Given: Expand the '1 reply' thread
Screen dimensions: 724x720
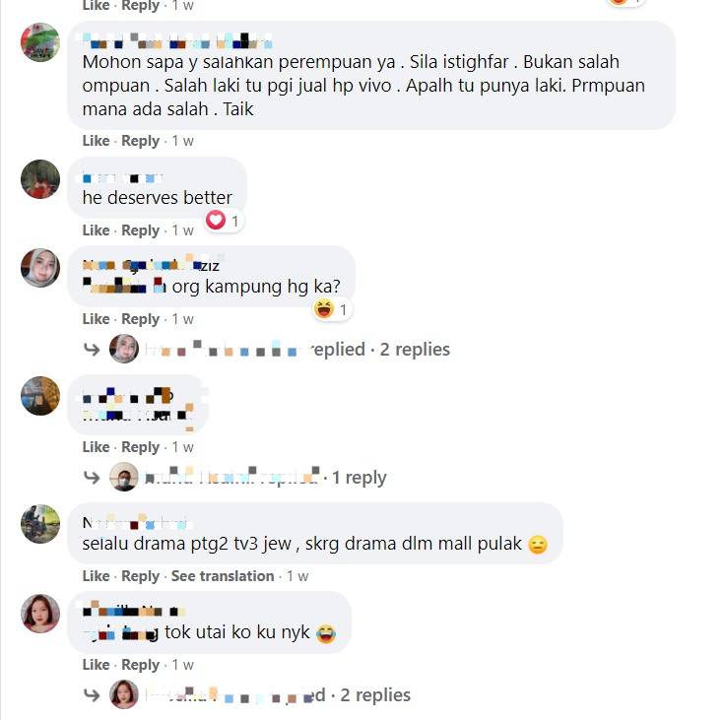Looking at the screenshot, I should pos(359,477).
